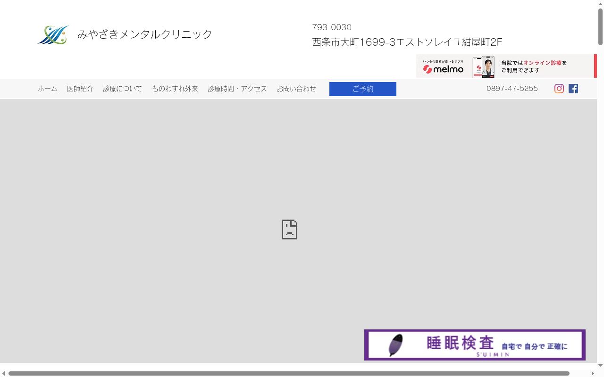Viewport: 604px width, 377px height.
Task: Open the 睡眠検査 S'UIMIN banner
Action: tap(475, 345)
